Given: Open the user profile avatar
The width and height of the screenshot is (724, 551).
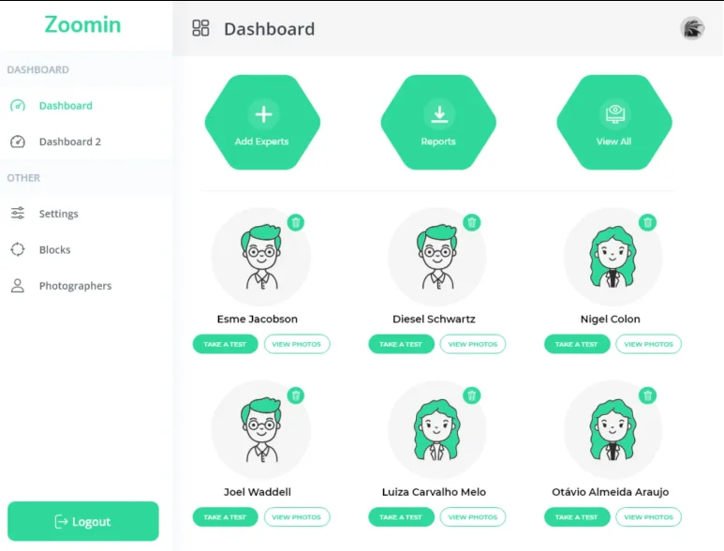Looking at the screenshot, I should click(x=692, y=28).
